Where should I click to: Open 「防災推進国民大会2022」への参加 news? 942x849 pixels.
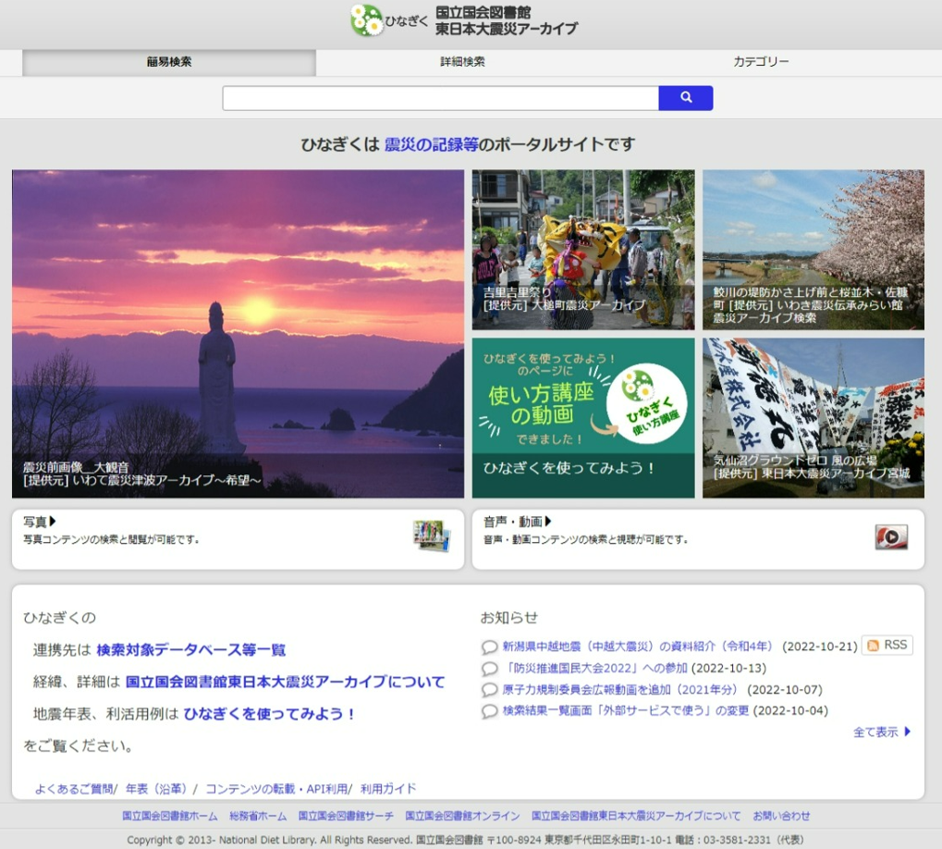[x=594, y=668]
